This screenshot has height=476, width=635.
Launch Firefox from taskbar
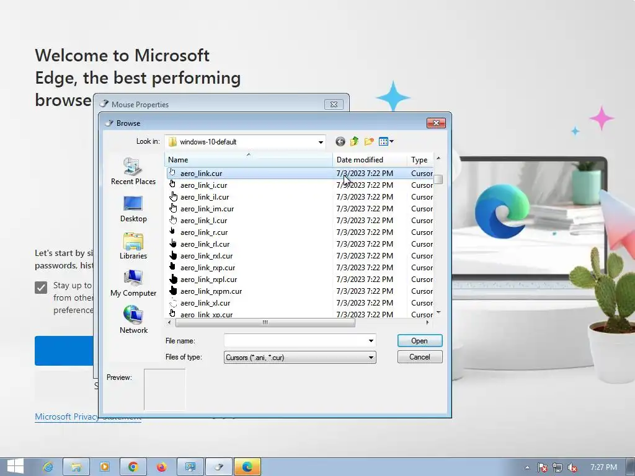162,467
